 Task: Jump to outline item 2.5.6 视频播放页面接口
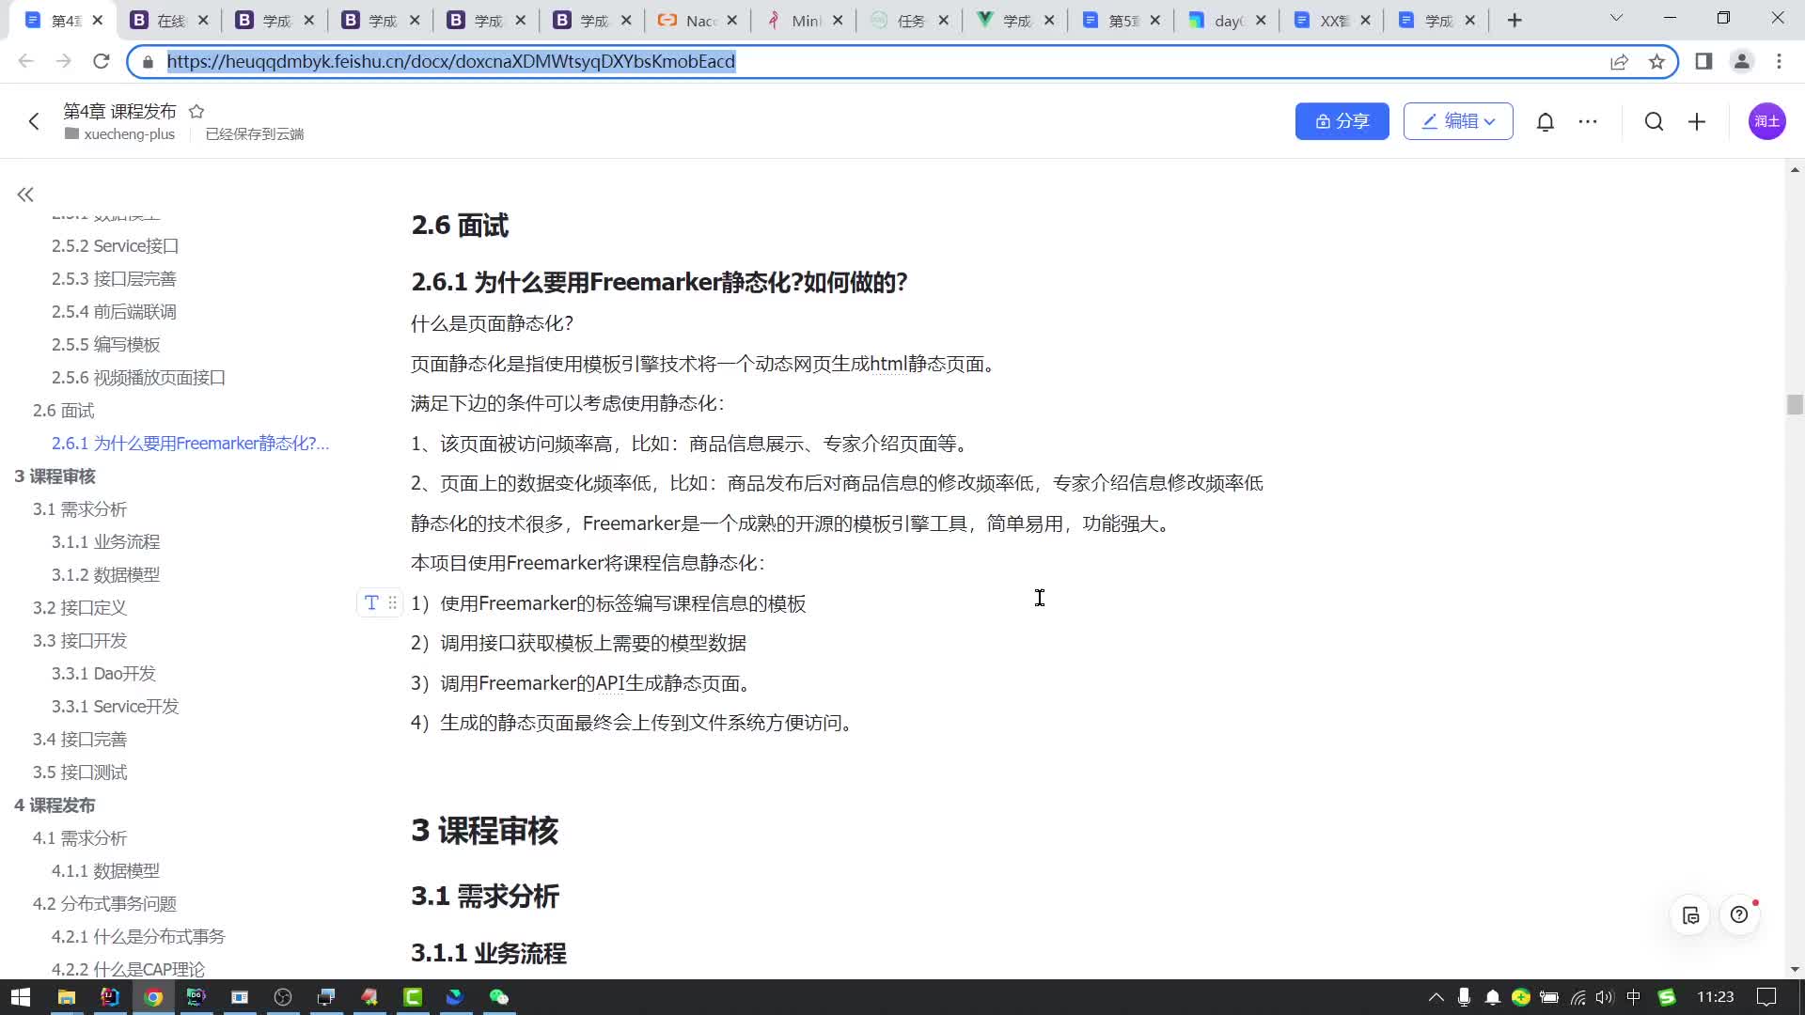(138, 378)
